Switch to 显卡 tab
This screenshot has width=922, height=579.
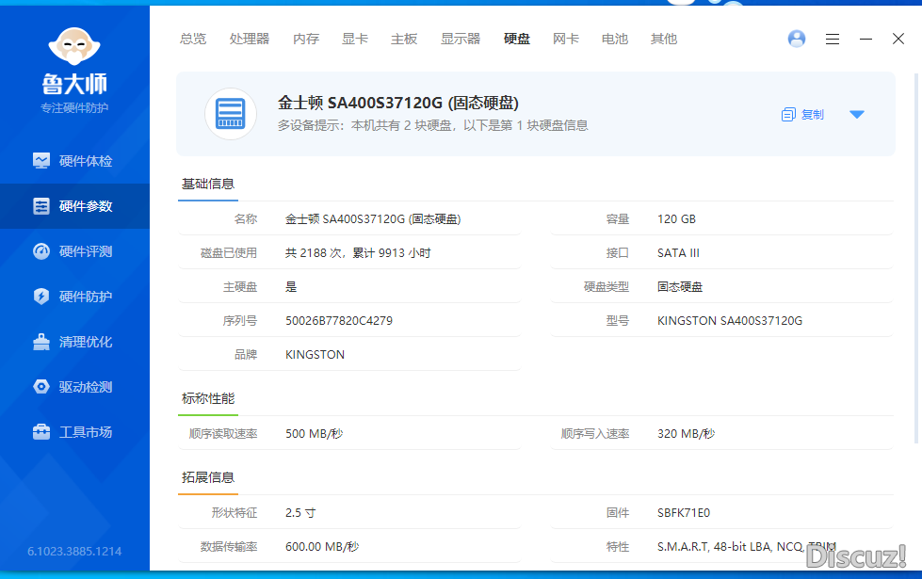point(354,39)
